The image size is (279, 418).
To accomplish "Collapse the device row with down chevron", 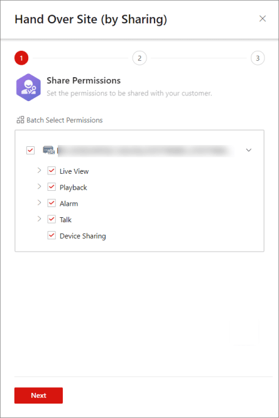I will point(249,150).
